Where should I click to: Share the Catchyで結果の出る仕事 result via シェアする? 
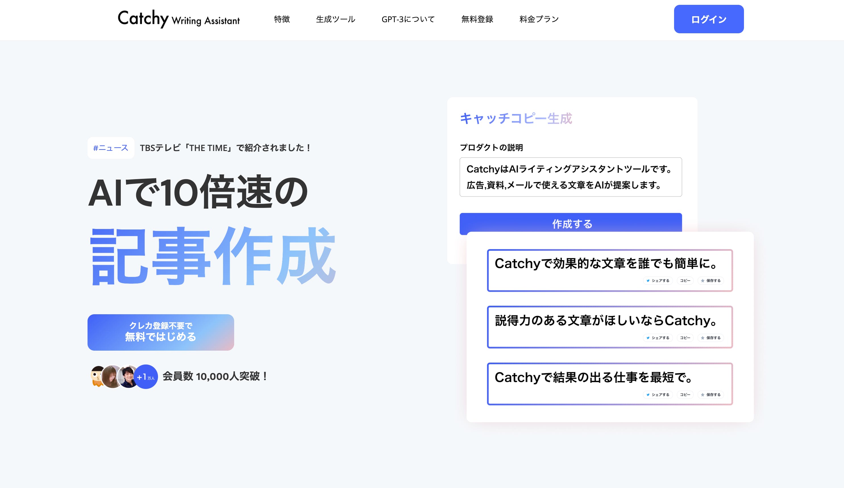tap(658, 394)
